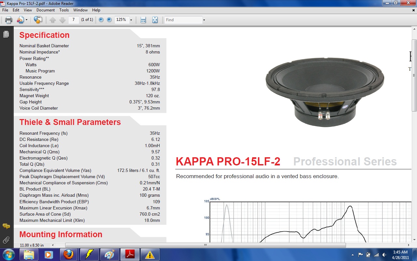Open the Find options dropdown arrow
This screenshot has height=261, width=417.
click(204, 20)
